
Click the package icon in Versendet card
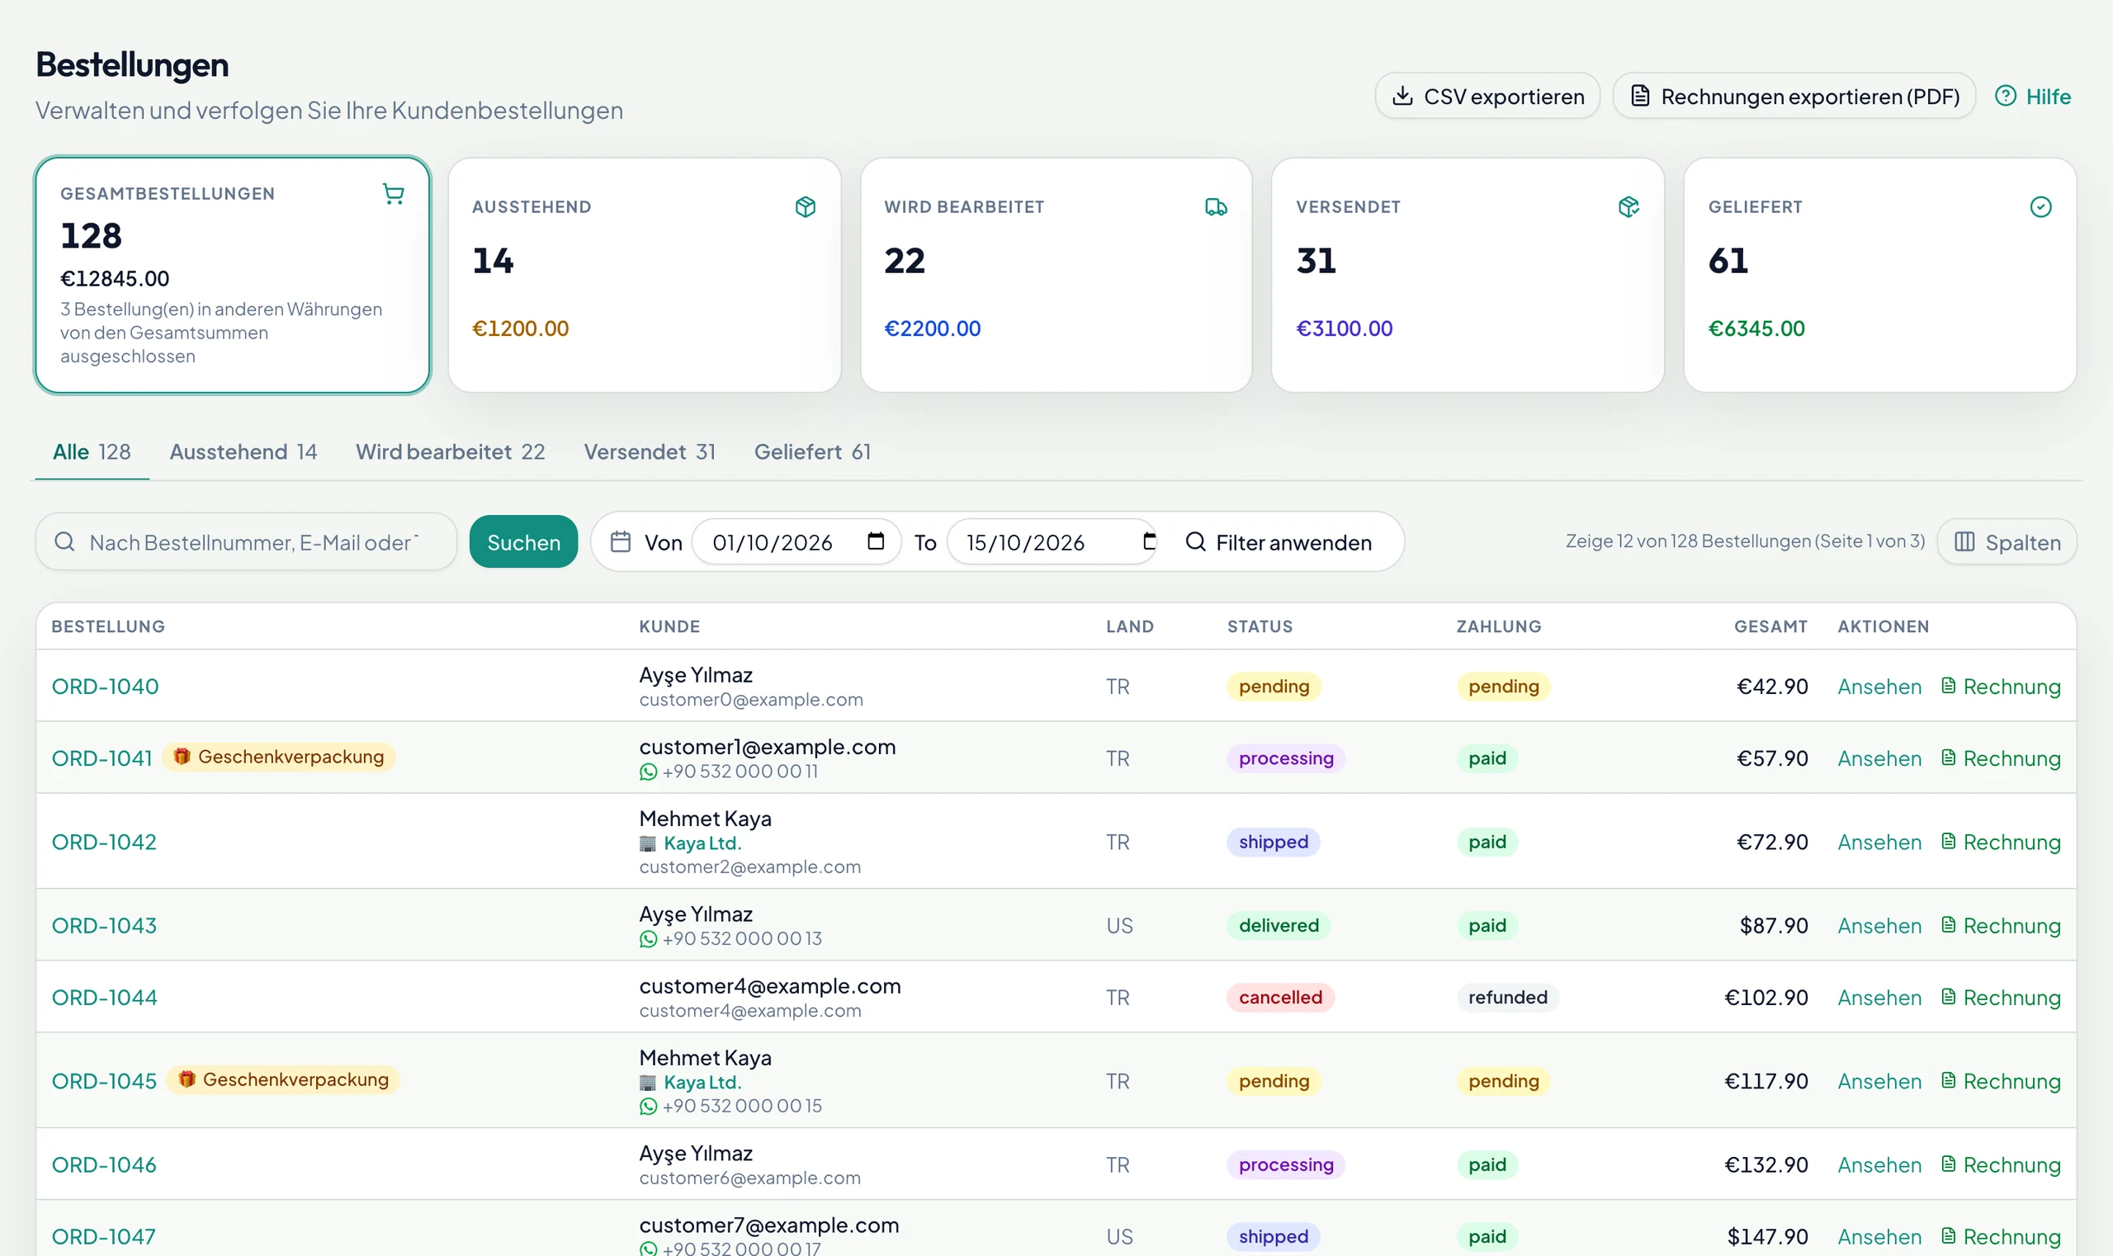(x=1628, y=206)
